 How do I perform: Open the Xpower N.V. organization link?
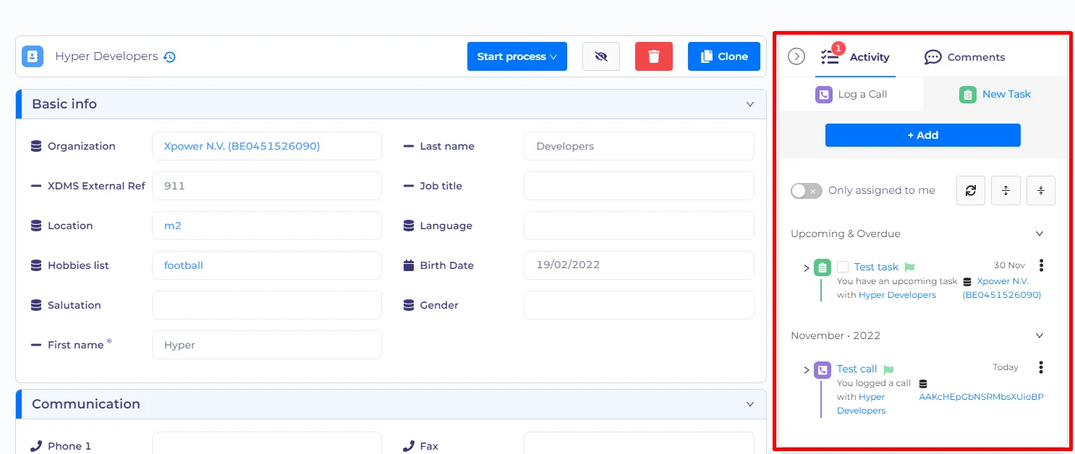point(242,146)
